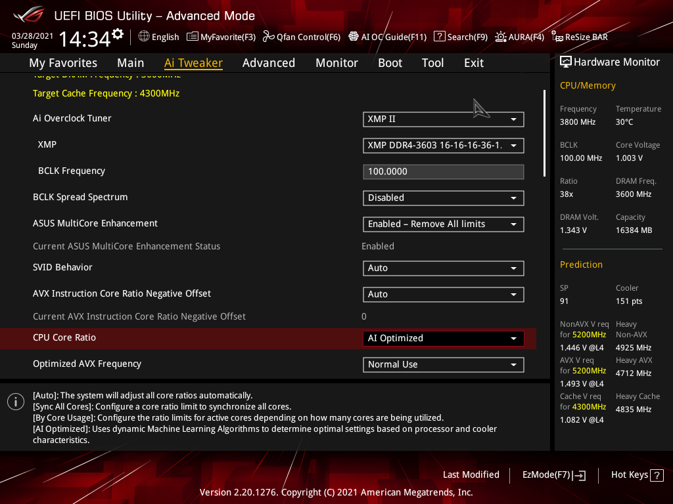Click the settings list scrollbar
This screenshot has height=504, width=673.
pyautogui.click(x=544, y=133)
